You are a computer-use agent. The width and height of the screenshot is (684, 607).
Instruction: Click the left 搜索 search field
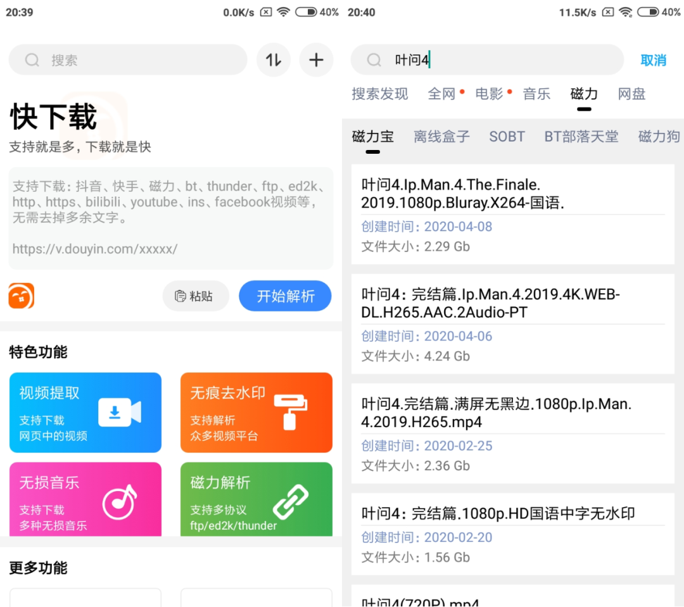128,59
